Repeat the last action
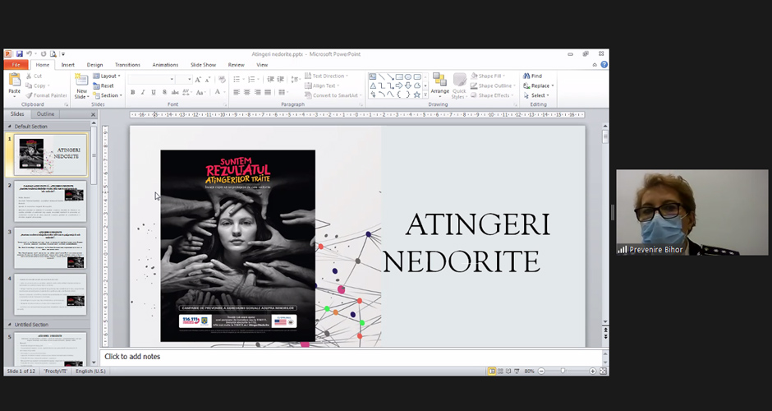Screen dimensions: 772x411 44,53
